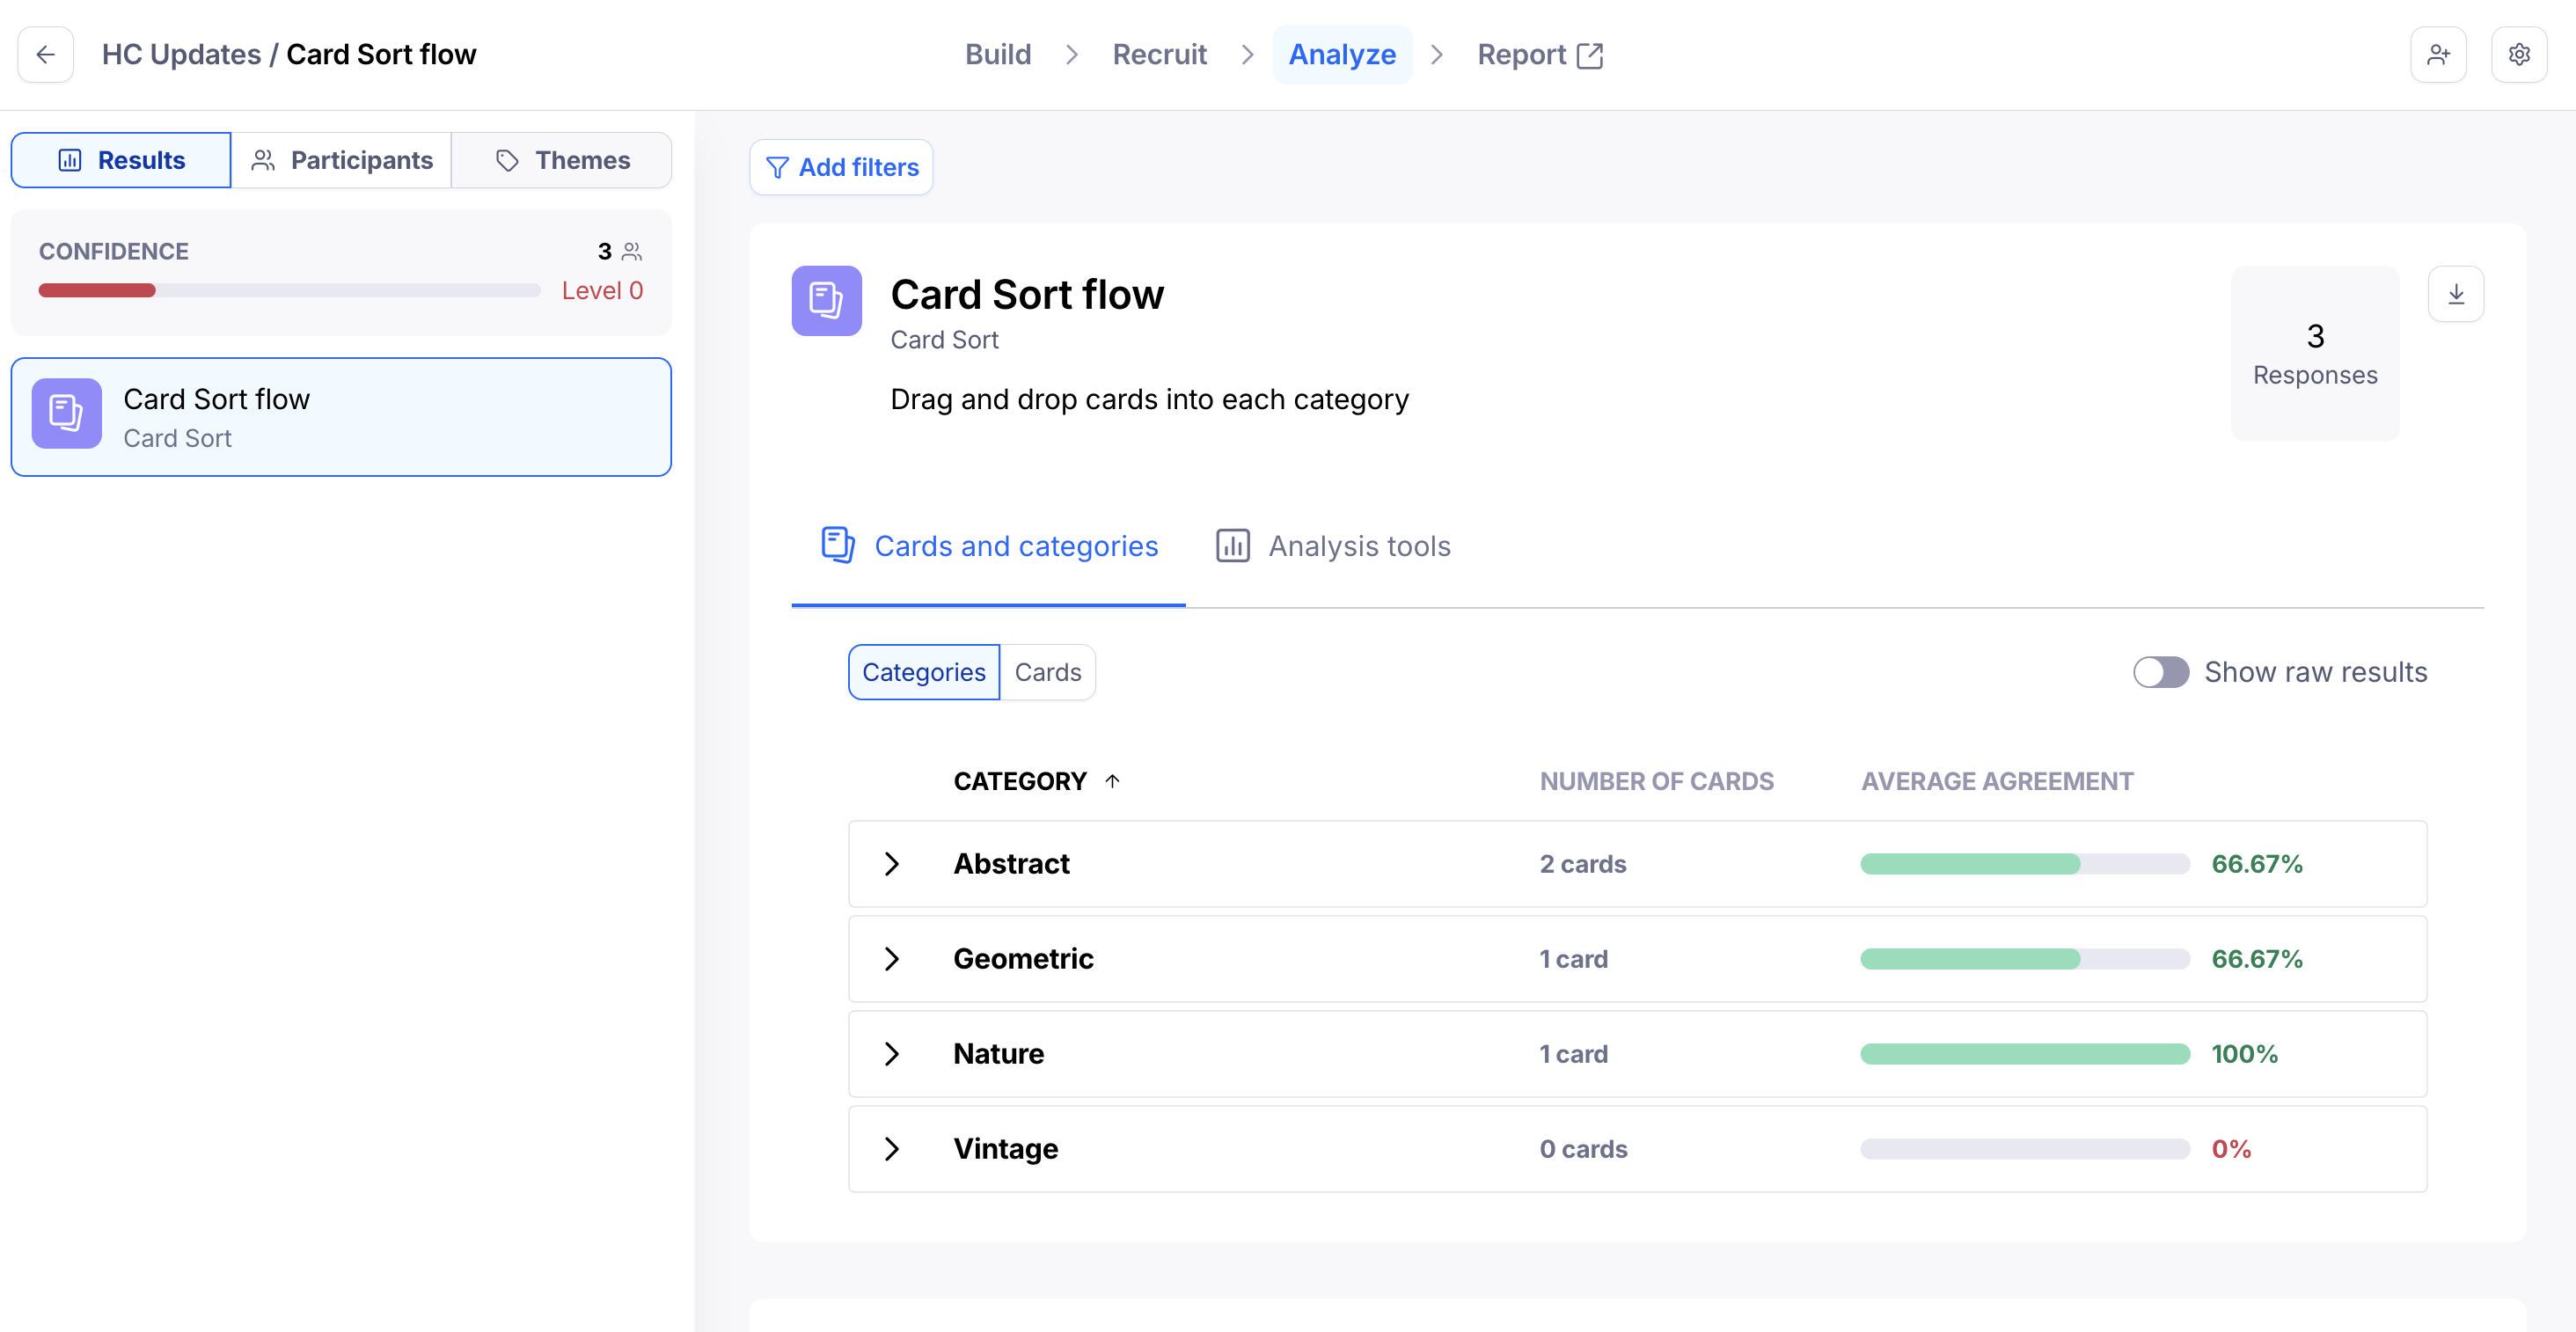Click the participants count icon in Confidence

(632, 251)
